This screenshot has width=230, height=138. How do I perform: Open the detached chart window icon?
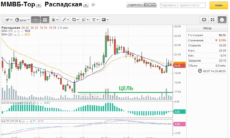click(204, 20)
